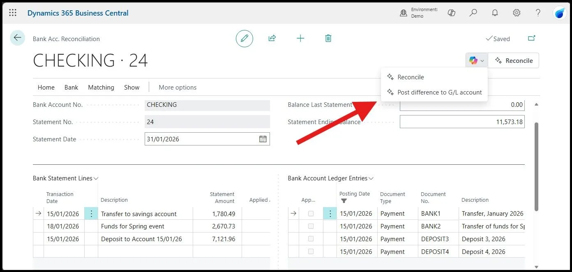Expand the Bank Statement Lines menu
572x272 pixels.
pyautogui.click(x=66, y=178)
